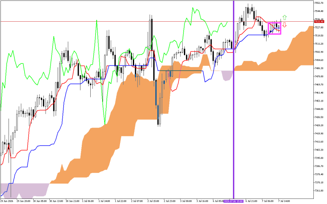This screenshot has width=327, height=204.
Task: Click the 2 Jul 15:00 time label
Action: pyautogui.click(x=153, y=201)
